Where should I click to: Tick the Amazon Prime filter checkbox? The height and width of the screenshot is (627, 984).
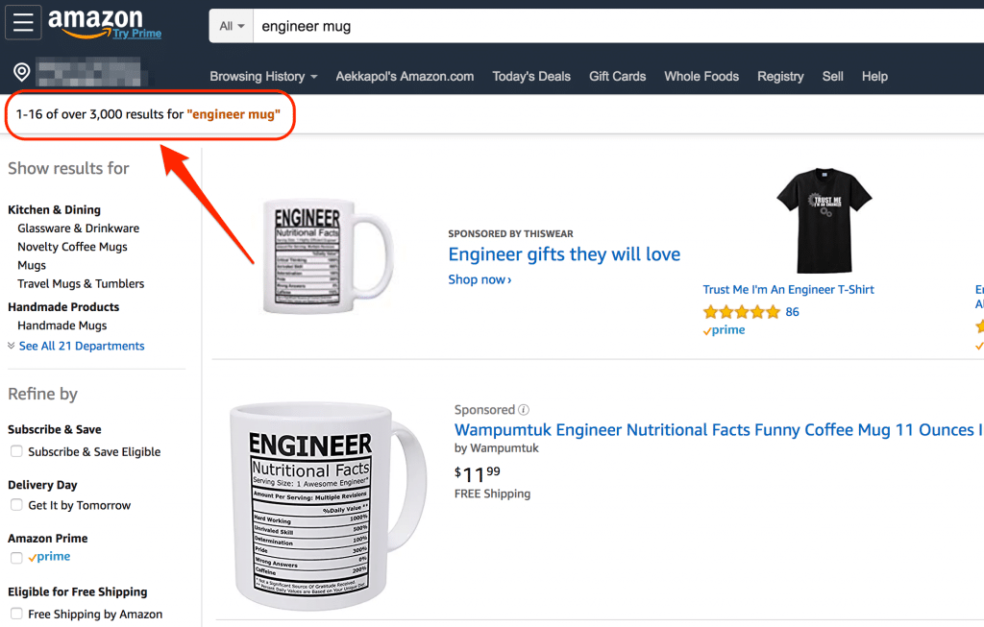point(16,558)
